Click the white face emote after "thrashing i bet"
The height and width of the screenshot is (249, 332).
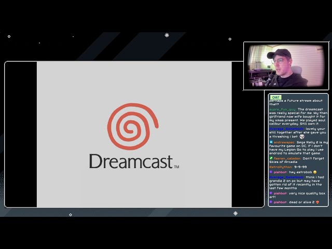[302, 137]
